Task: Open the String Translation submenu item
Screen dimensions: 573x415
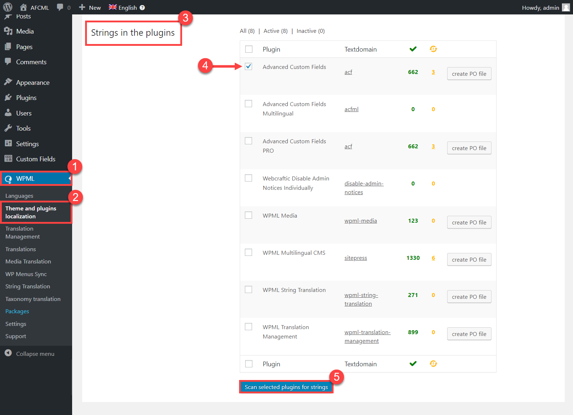Action: pyautogui.click(x=28, y=286)
